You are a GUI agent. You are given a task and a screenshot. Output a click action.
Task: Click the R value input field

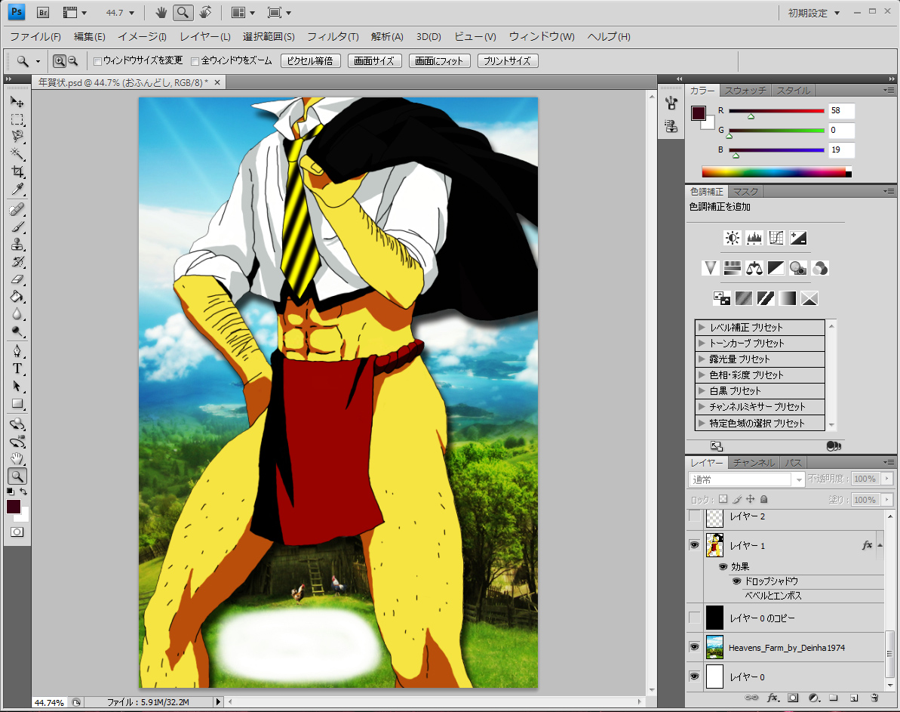841,111
